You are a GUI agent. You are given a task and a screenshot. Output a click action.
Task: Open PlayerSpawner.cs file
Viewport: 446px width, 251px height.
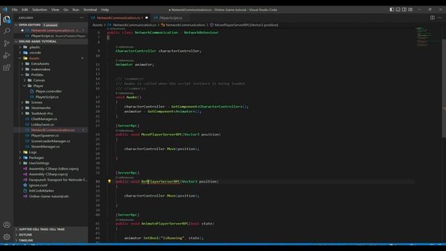(45, 135)
